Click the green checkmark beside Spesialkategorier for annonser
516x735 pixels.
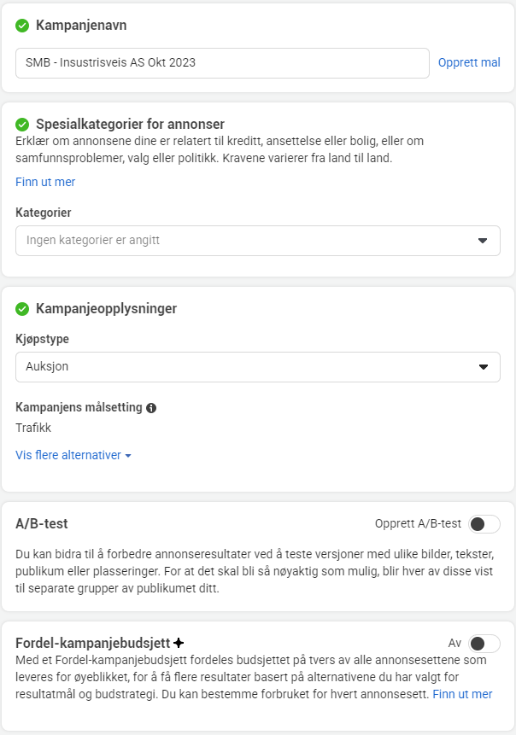tap(22, 125)
